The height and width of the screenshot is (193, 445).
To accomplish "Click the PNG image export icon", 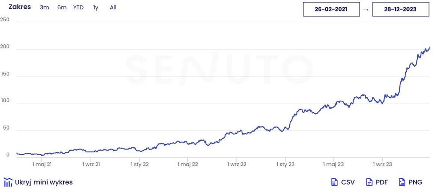I will (x=402, y=182).
